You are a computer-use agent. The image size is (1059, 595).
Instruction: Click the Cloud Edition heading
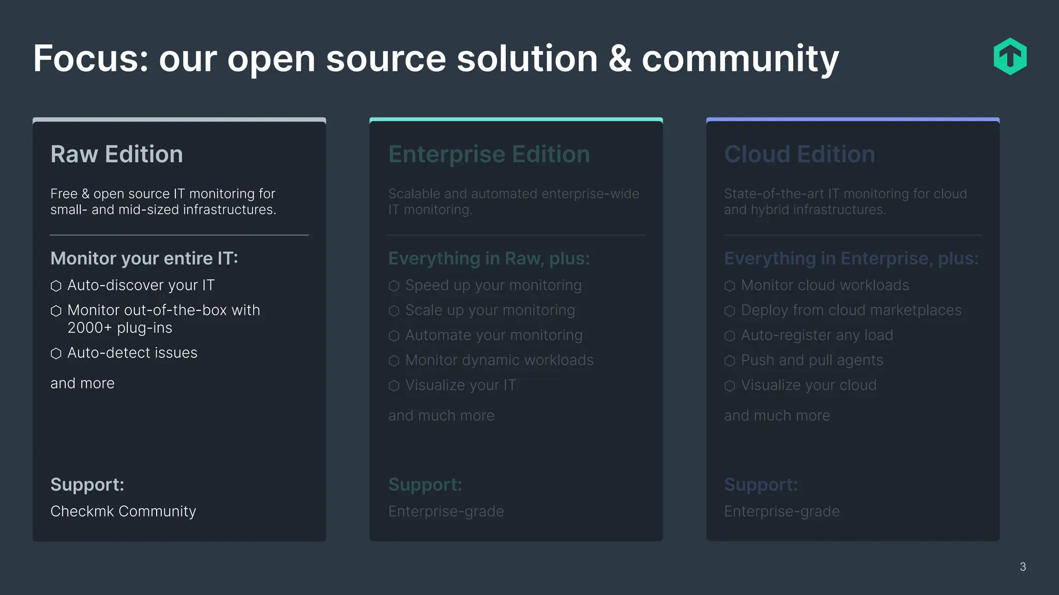(799, 154)
